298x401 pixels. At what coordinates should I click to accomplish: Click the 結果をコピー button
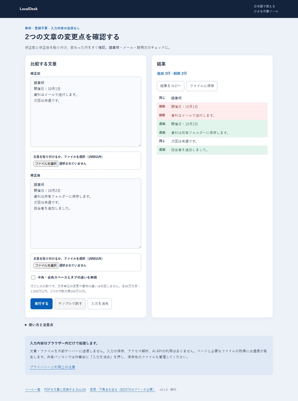pyautogui.click(x=171, y=86)
